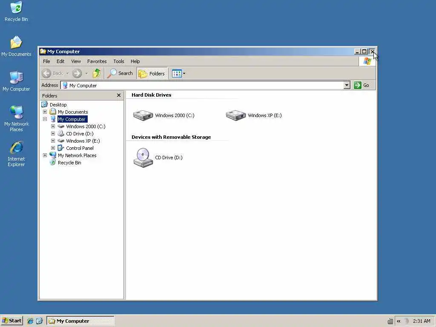Click the My Computer title bar icon
Image resolution: width=436 pixels, height=327 pixels.
point(43,52)
